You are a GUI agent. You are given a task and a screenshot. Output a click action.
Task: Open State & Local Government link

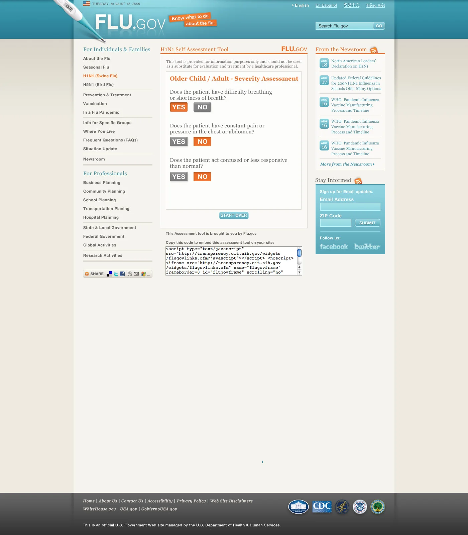click(x=110, y=228)
